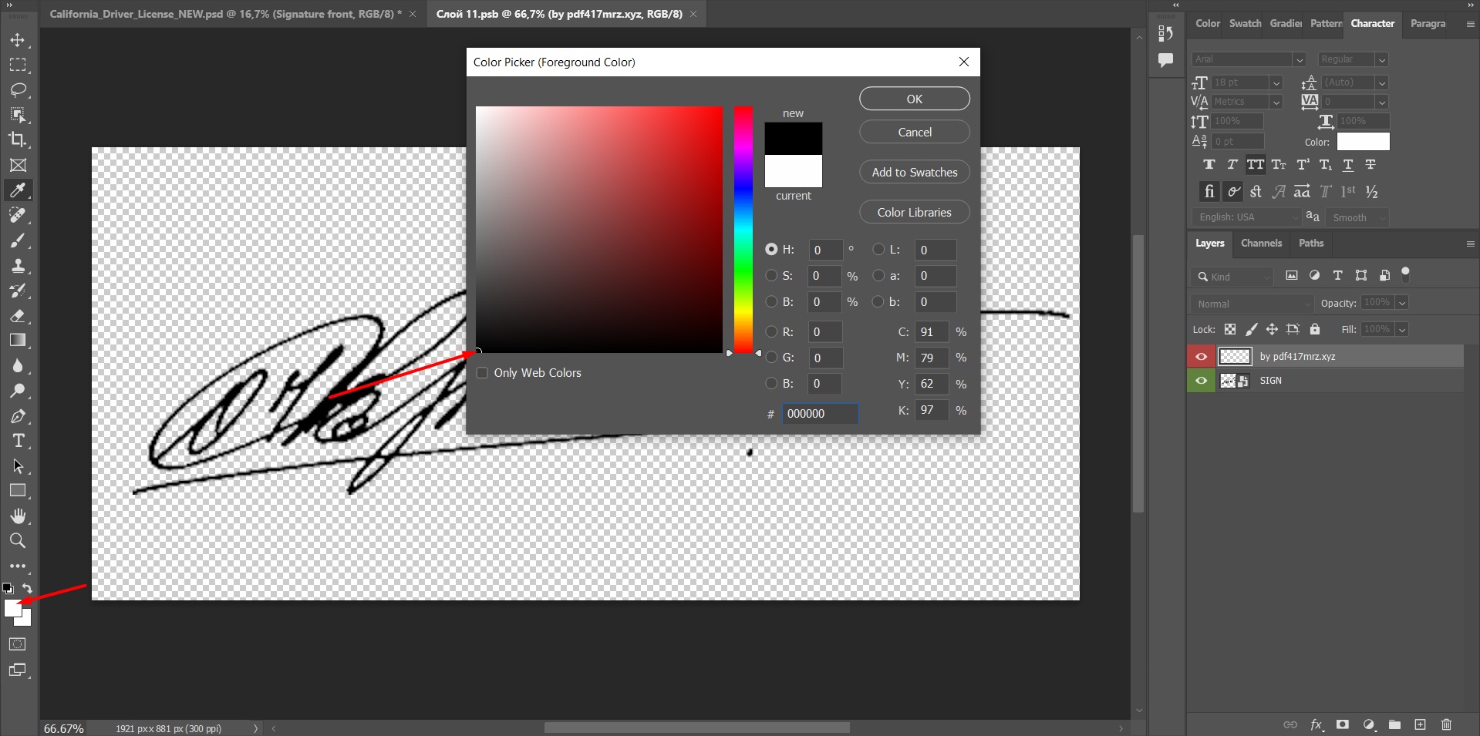
Task: Enable the Only Web Colors checkbox
Action: [x=482, y=372]
